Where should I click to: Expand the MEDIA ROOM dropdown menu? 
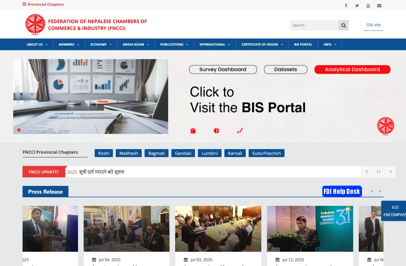click(x=136, y=44)
